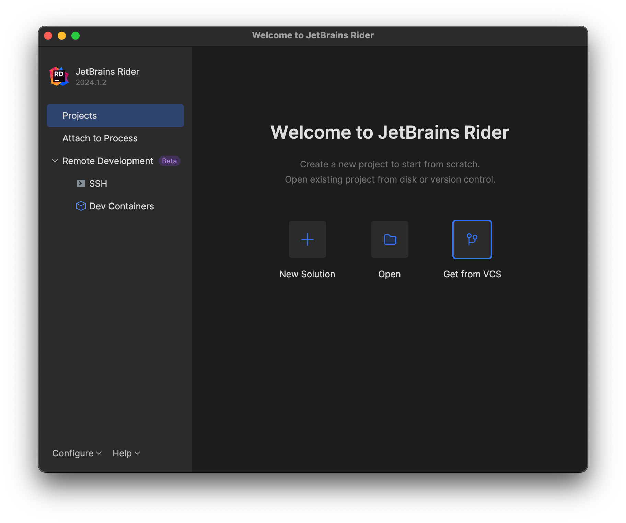
Task: Select the Projects sidebar icon entry
Action: [x=80, y=116]
